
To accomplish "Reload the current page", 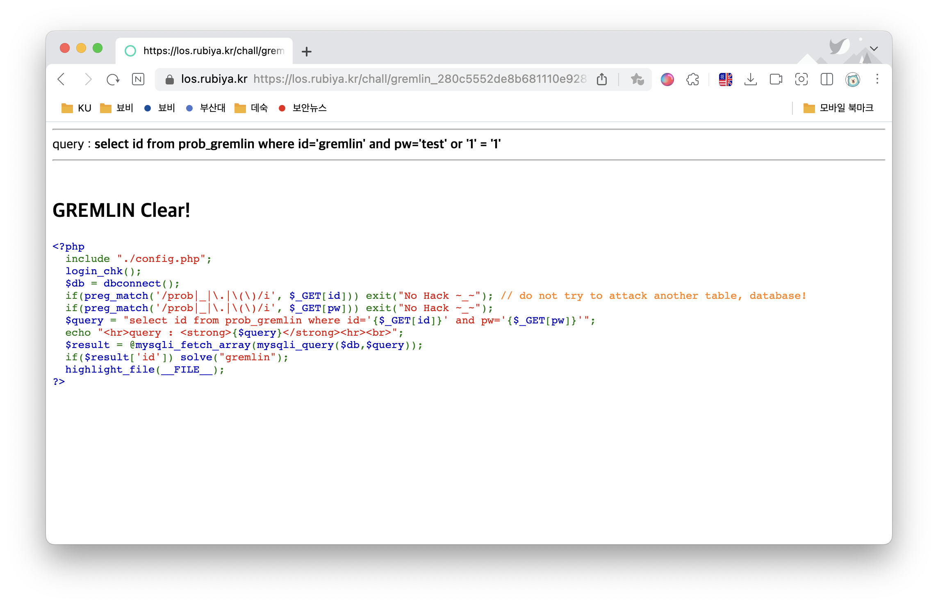I will pos(113,79).
